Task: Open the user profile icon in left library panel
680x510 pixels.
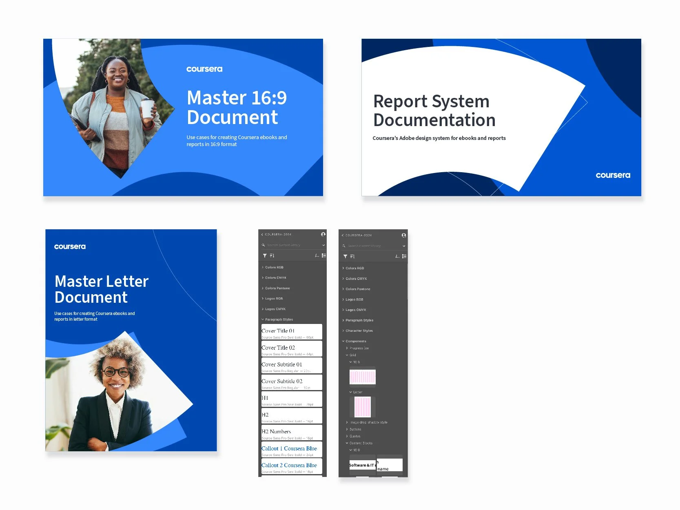Action: 323,234
